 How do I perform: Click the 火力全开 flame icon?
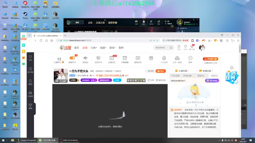(x=164, y=58)
